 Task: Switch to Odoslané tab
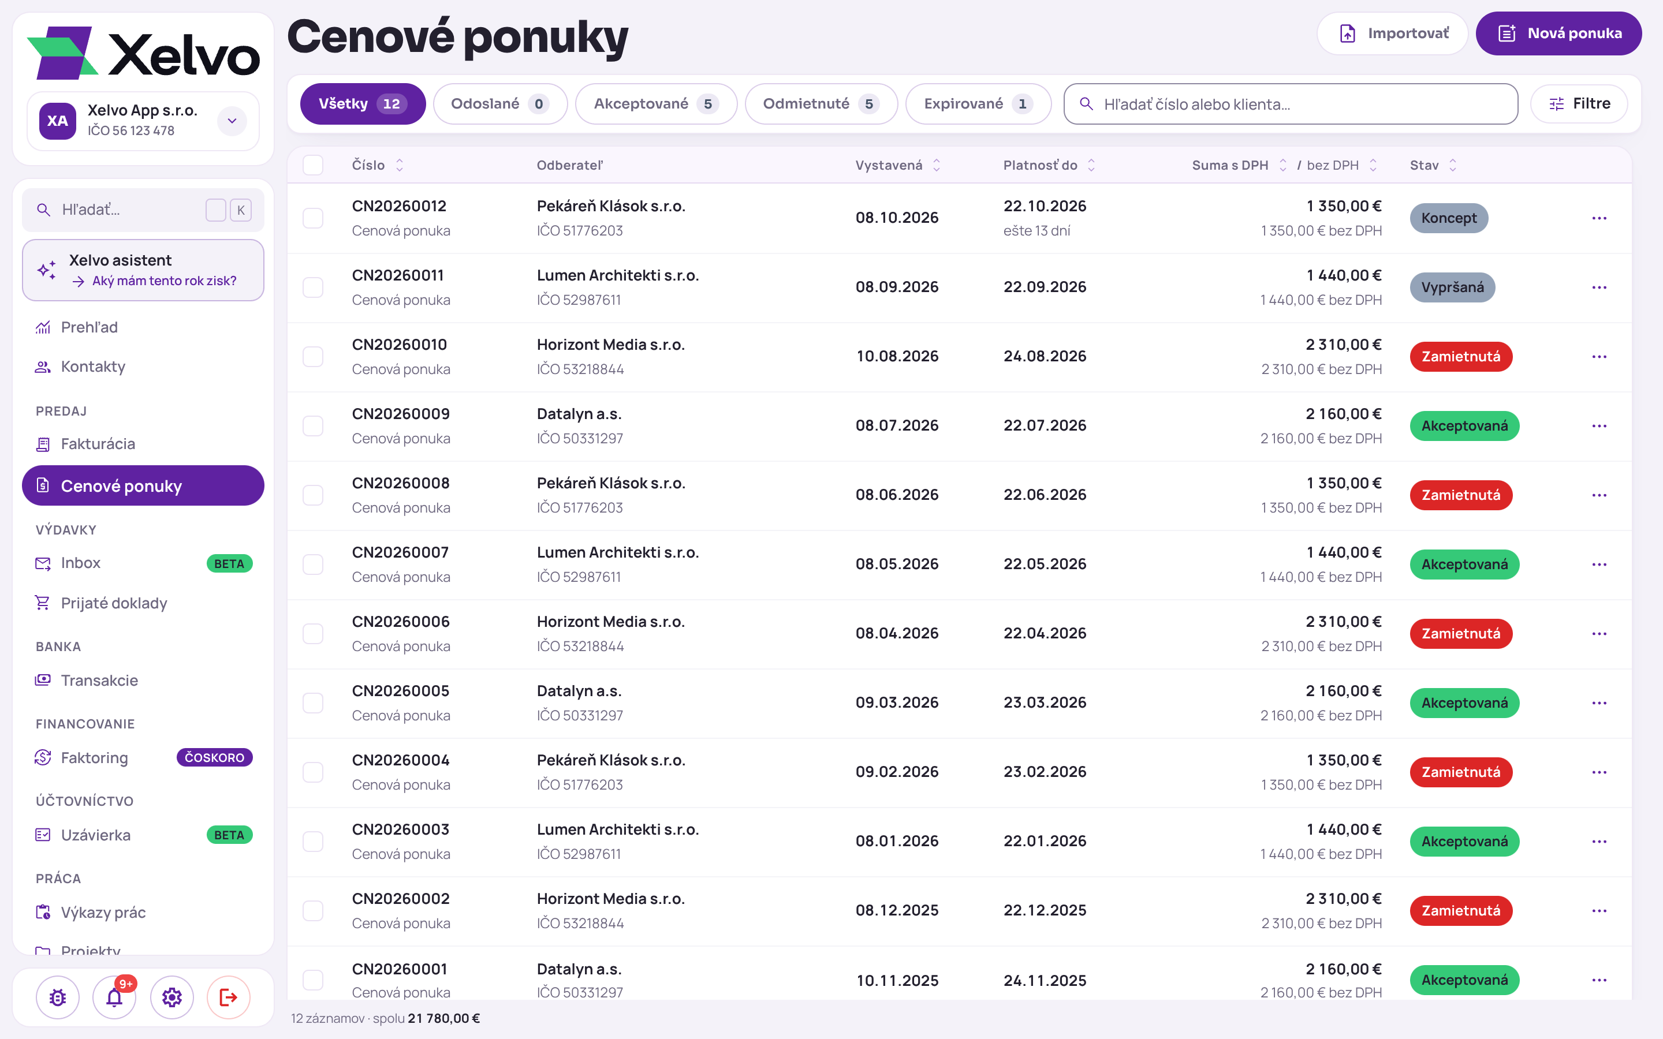[500, 104]
